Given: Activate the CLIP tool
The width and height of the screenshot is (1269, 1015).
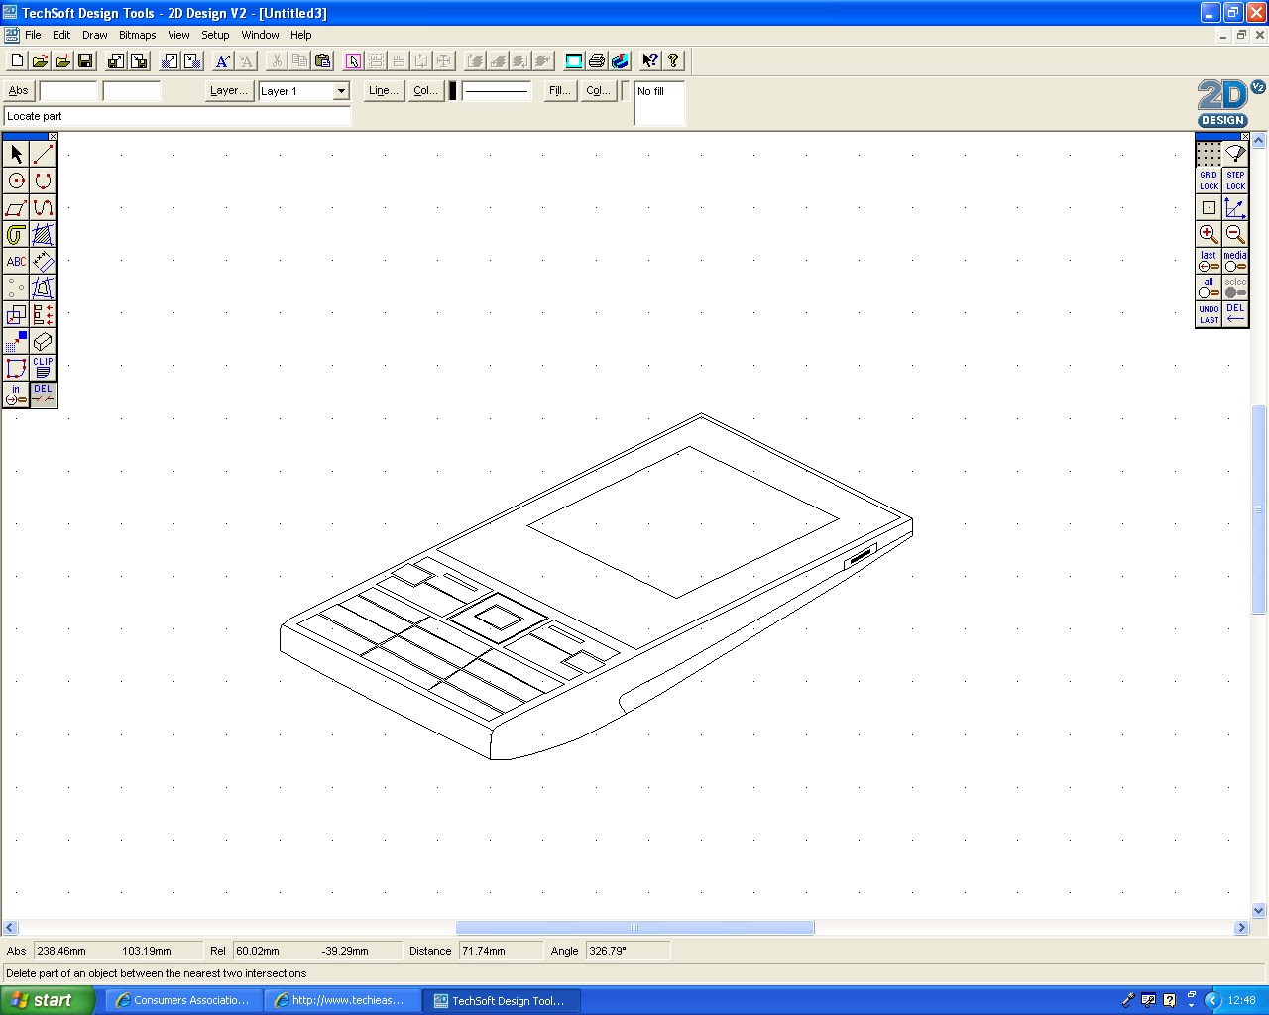Looking at the screenshot, I should point(42,368).
